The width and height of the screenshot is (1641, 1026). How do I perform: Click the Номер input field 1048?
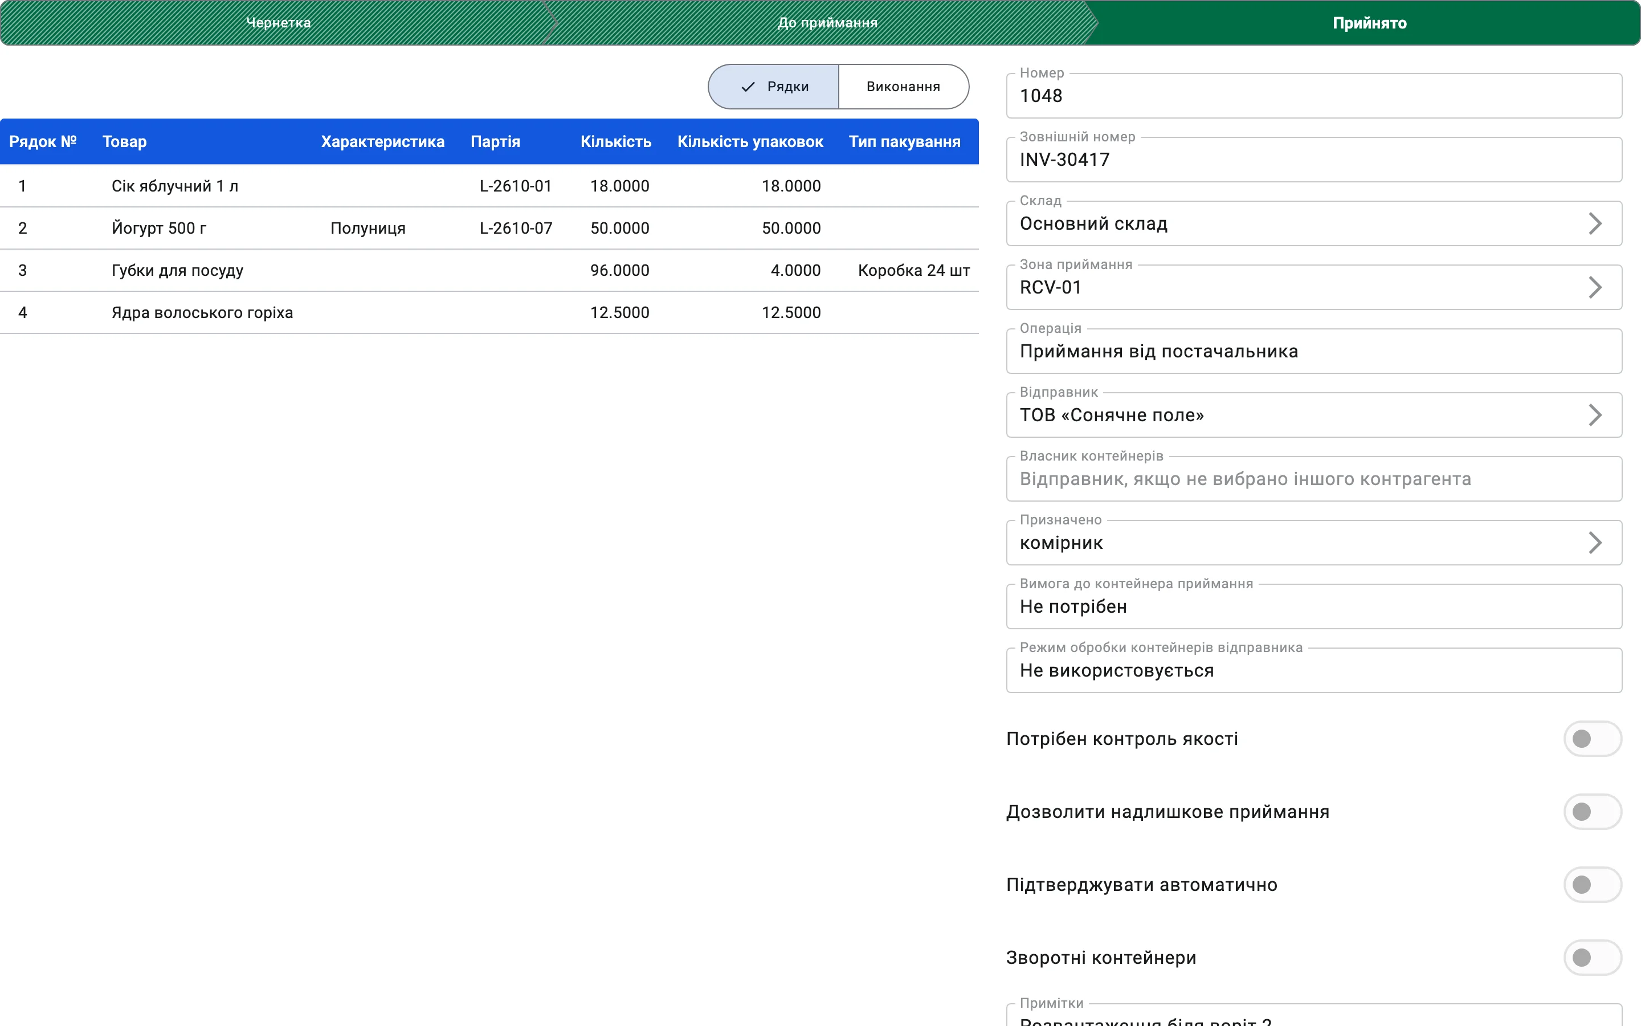tap(1313, 96)
